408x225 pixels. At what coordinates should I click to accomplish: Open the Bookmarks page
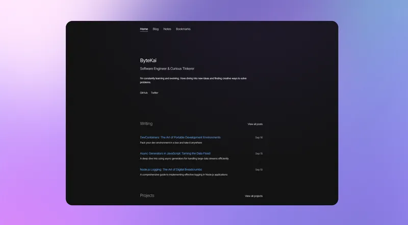tap(183, 29)
